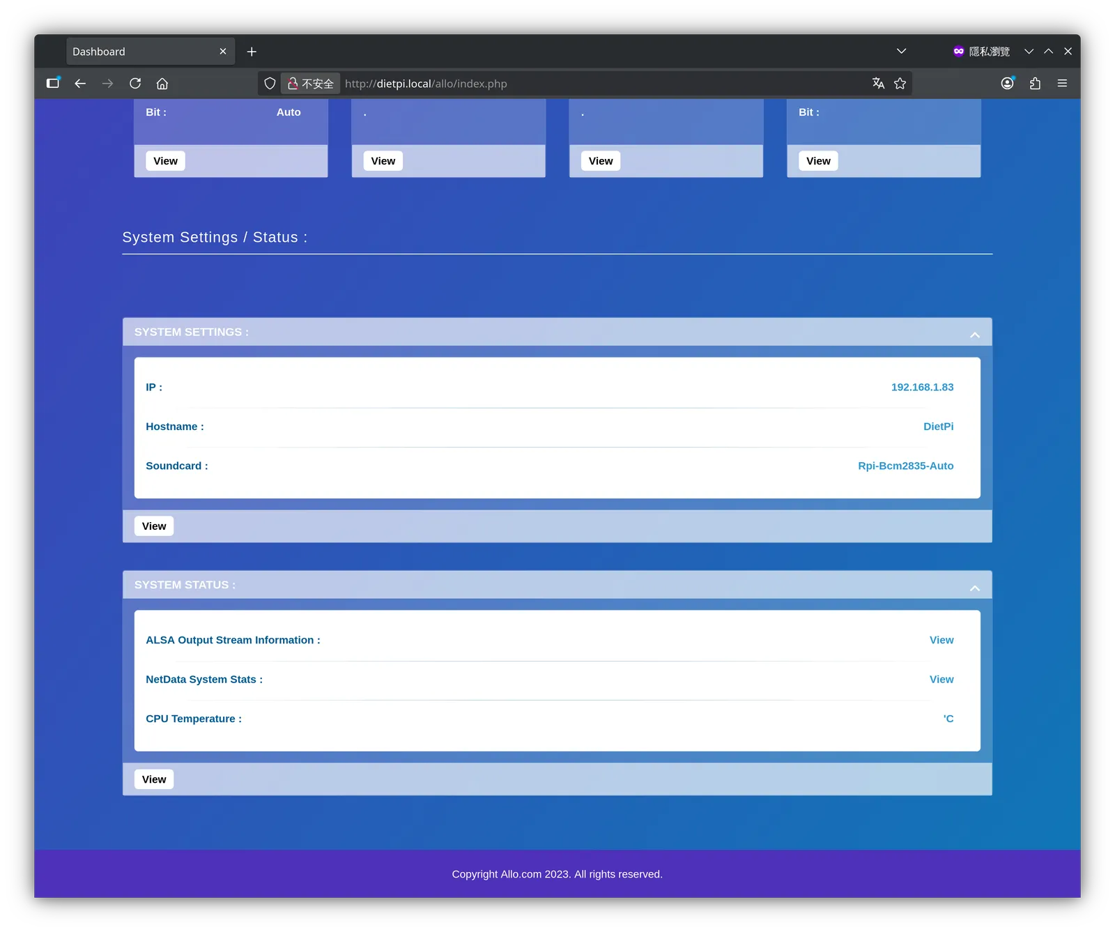Screen dimensions: 1115x932
Task: Collapse the SYSTEM STATUS panel chevron
Action: 975,588
